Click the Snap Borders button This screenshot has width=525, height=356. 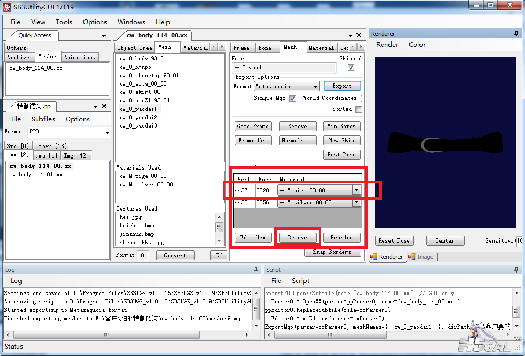(332, 252)
